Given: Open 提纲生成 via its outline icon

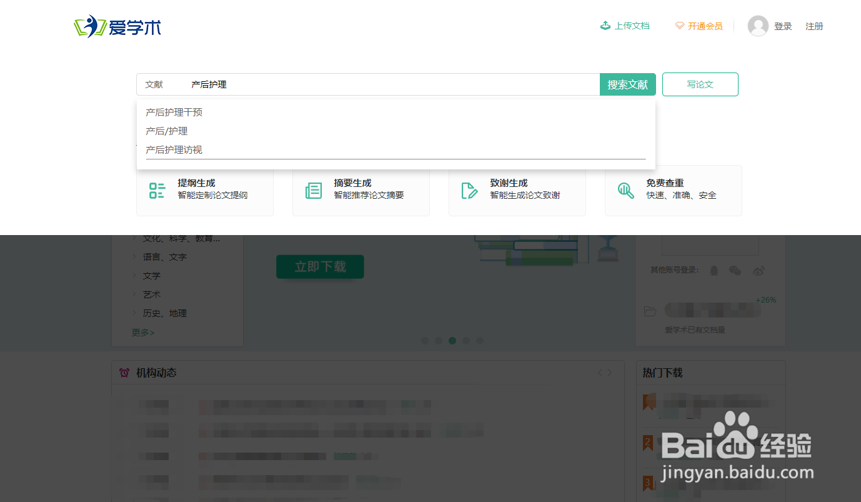Looking at the screenshot, I should pyautogui.click(x=156, y=190).
